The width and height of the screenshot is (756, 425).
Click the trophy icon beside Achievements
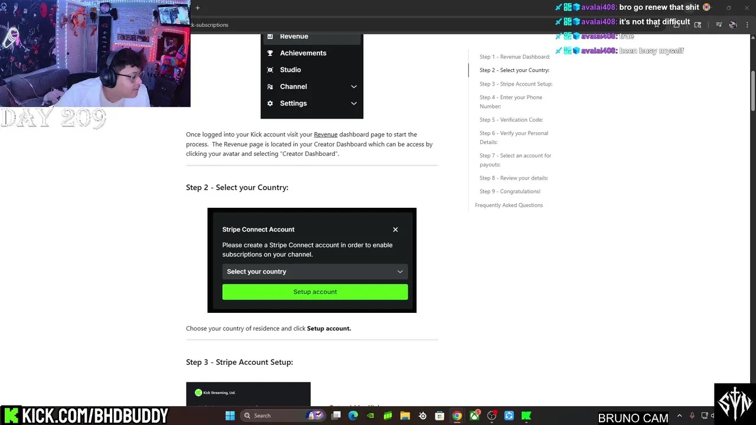pyautogui.click(x=270, y=53)
